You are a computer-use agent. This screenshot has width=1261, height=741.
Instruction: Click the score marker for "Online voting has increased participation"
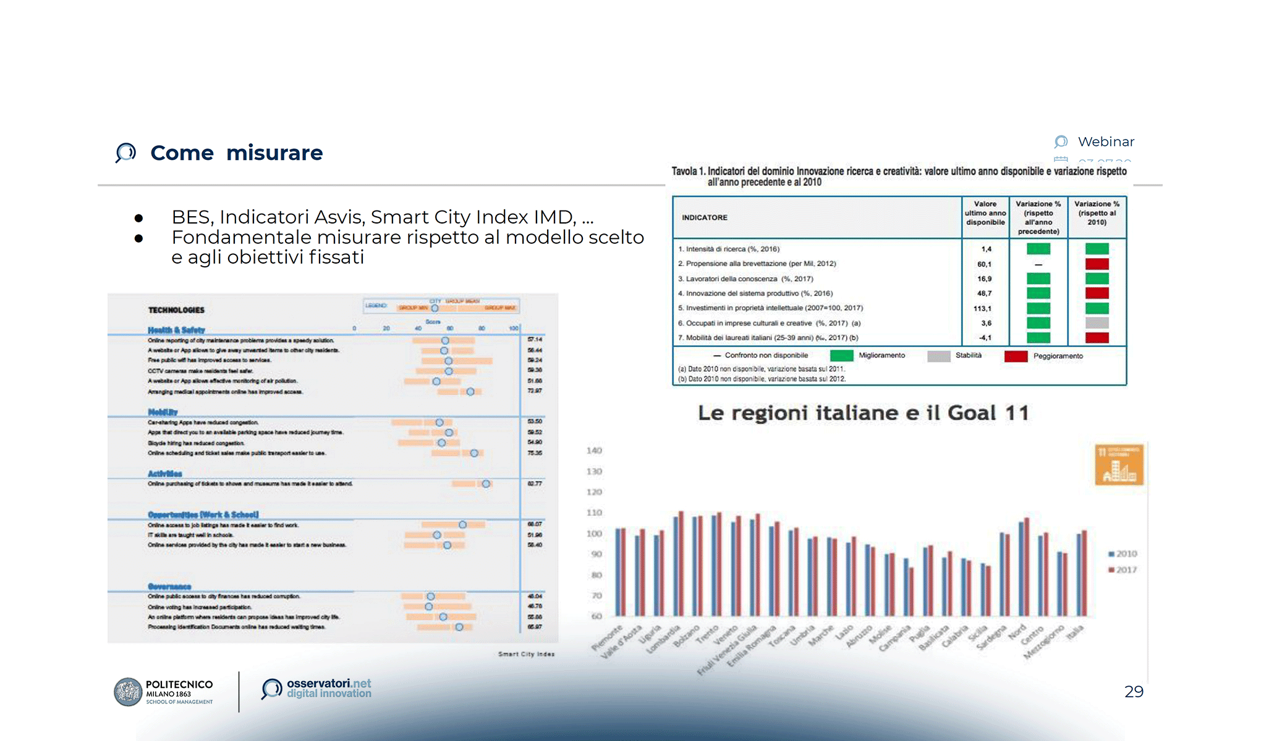[x=429, y=606]
